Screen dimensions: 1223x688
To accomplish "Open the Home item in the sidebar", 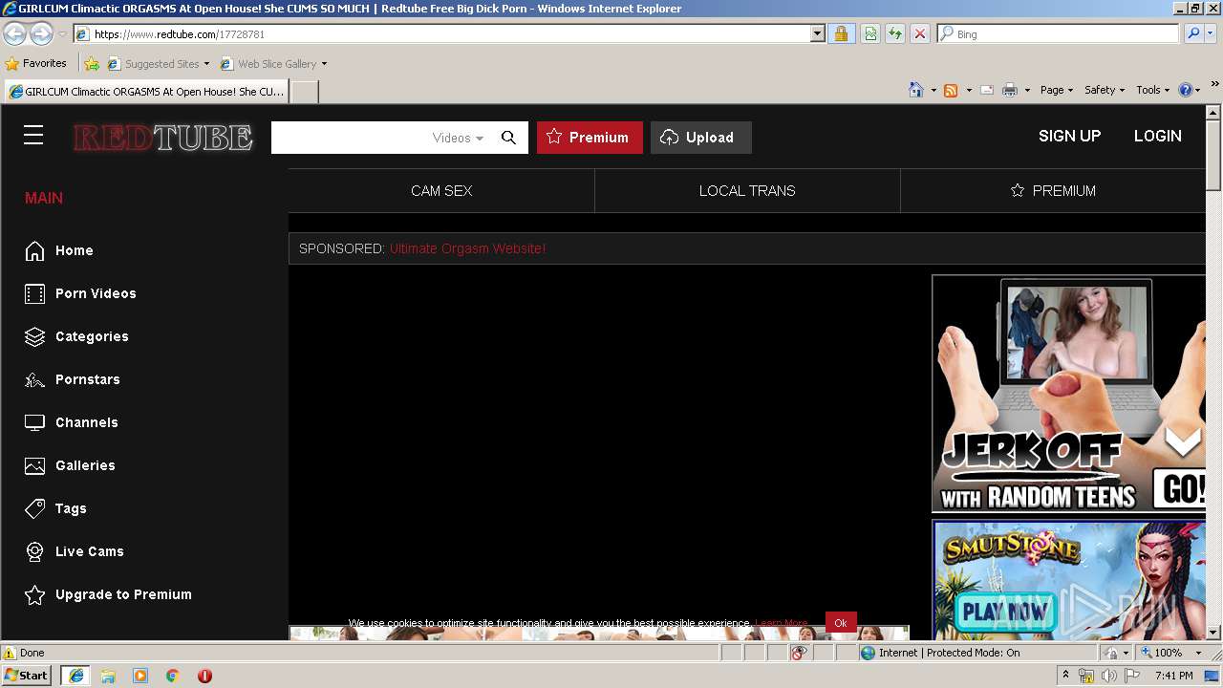I will click(x=59, y=250).
